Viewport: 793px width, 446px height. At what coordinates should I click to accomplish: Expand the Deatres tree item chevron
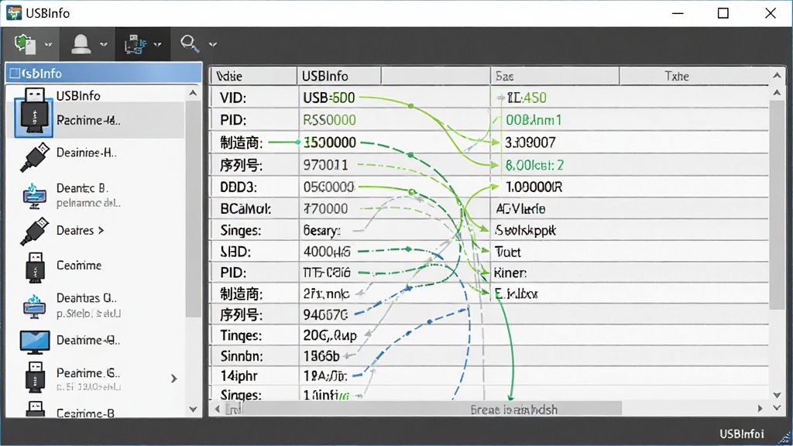click(x=101, y=231)
